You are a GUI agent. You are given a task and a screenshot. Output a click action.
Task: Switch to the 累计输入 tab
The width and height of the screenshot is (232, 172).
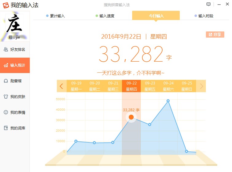pos(56,16)
